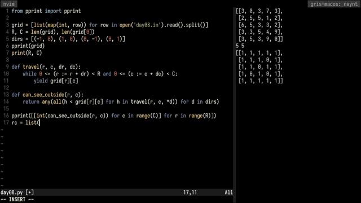Image resolution: width=361 pixels, height=203 pixels.
Task: Click the 'day08.py [+]' status line filename
Action: [17, 192]
